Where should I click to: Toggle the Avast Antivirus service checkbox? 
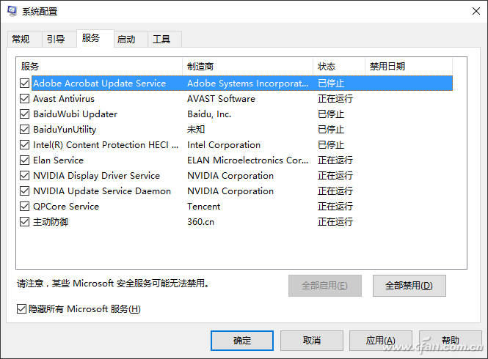pyautogui.click(x=26, y=99)
